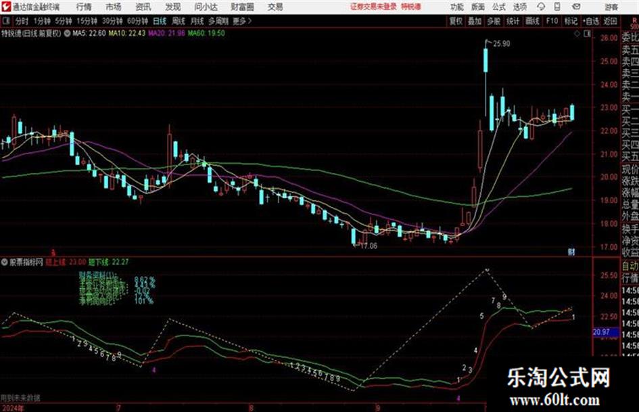
Task: Switch to 30分钟 period tab
Action: coord(112,21)
